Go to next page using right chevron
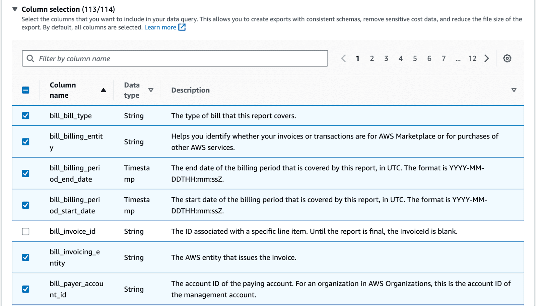The height and width of the screenshot is (306, 536). (487, 59)
